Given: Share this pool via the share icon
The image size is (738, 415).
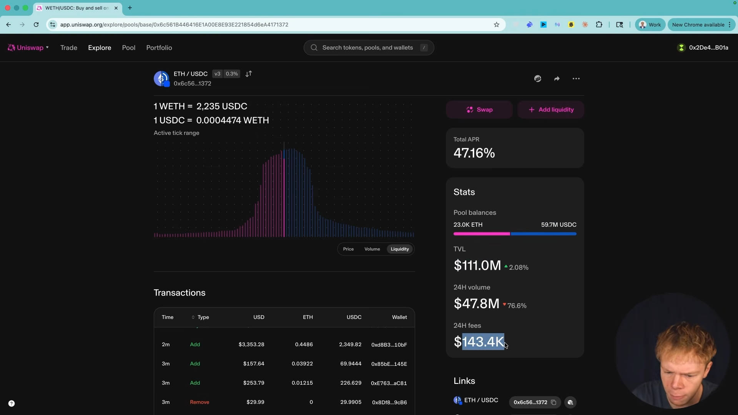Looking at the screenshot, I should click(x=557, y=79).
